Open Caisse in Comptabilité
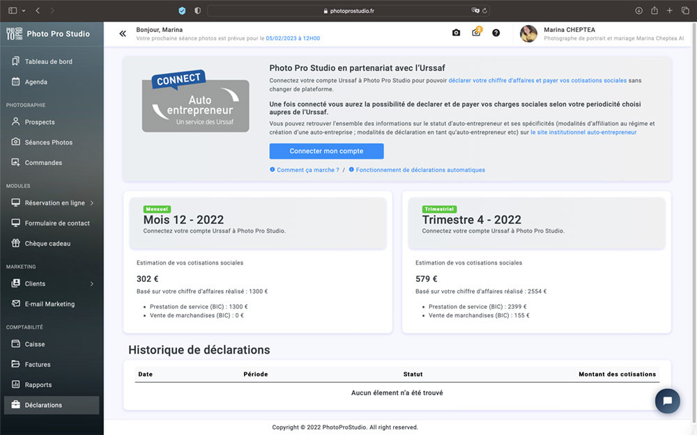The image size is (697, 435). coord(35,344)
